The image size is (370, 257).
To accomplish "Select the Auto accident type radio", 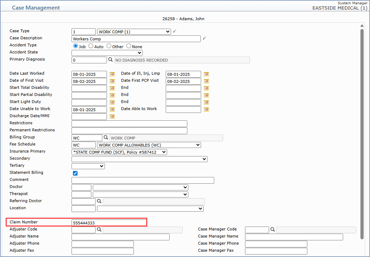I will click(91, 46).
